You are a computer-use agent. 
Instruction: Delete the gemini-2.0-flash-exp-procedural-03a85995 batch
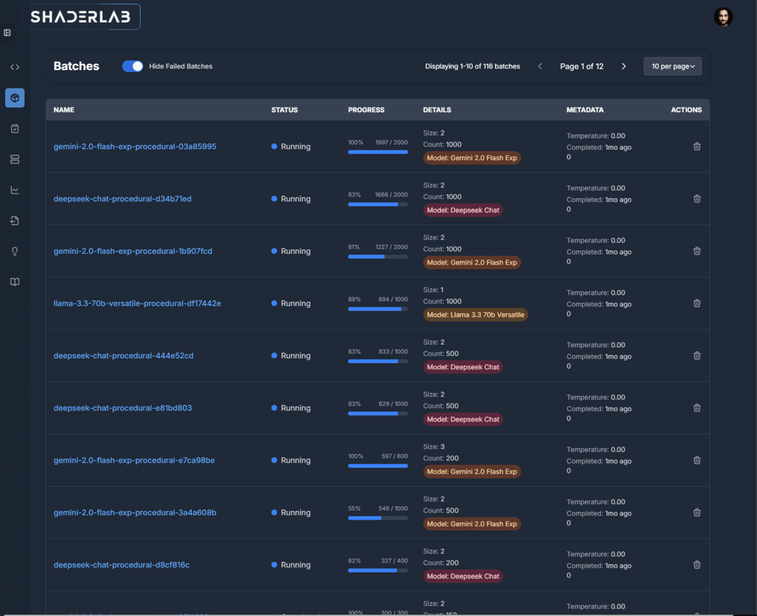pyautogui.click(x=696, y=146)
